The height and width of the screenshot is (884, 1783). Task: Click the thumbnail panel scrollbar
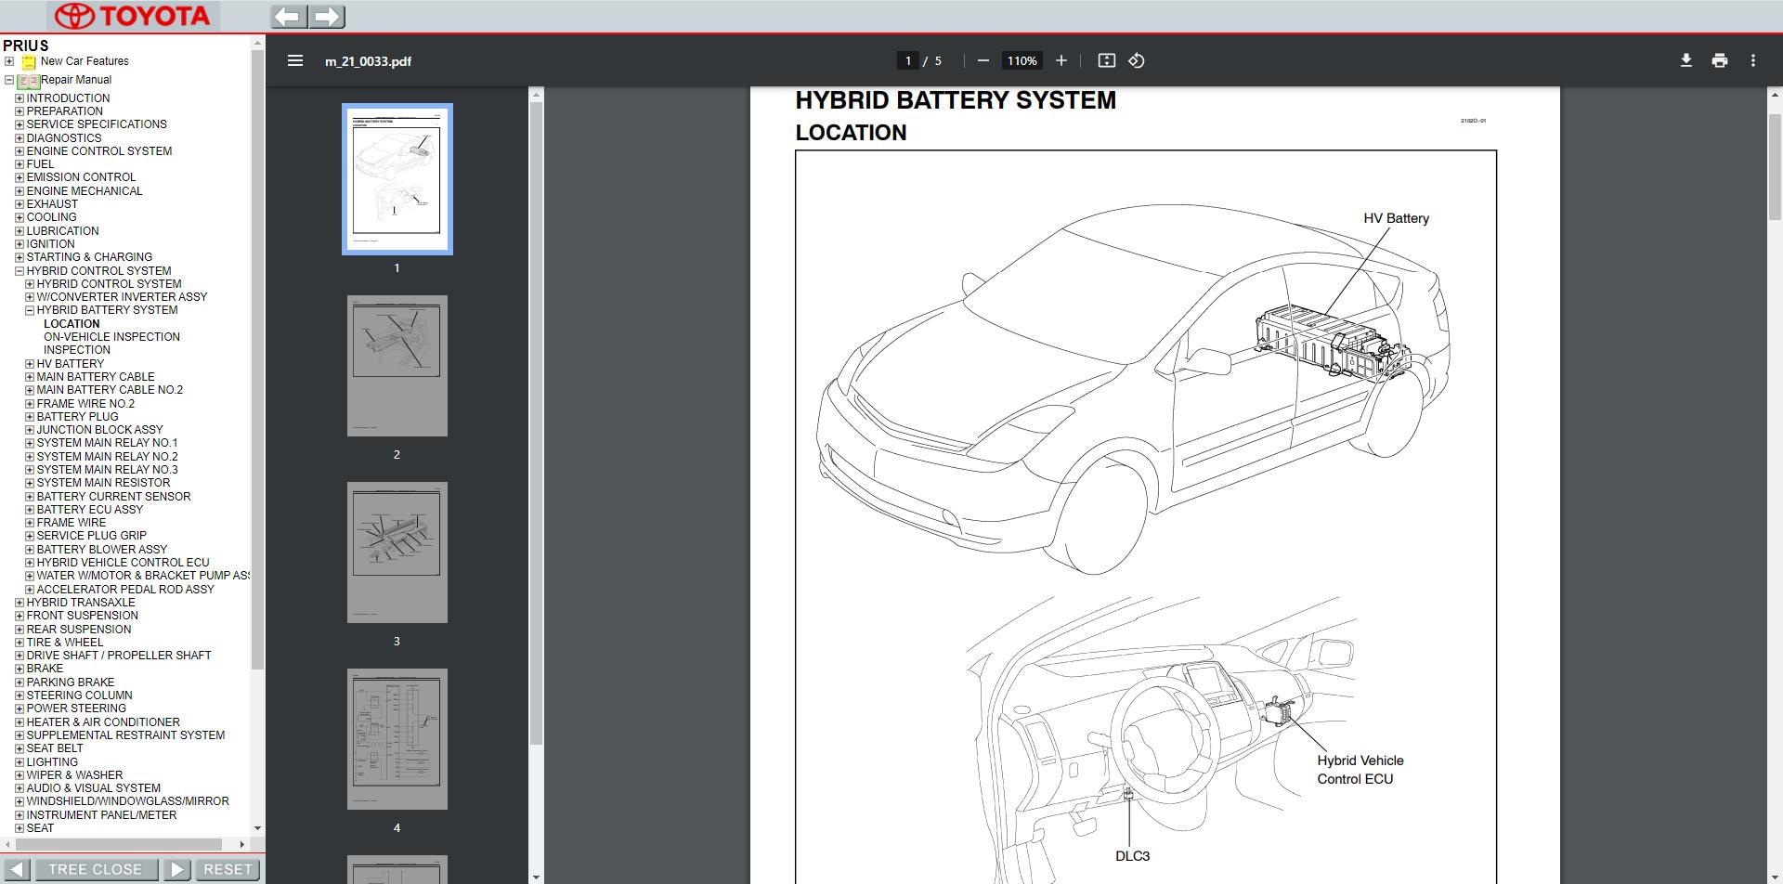tap(536, 422)
